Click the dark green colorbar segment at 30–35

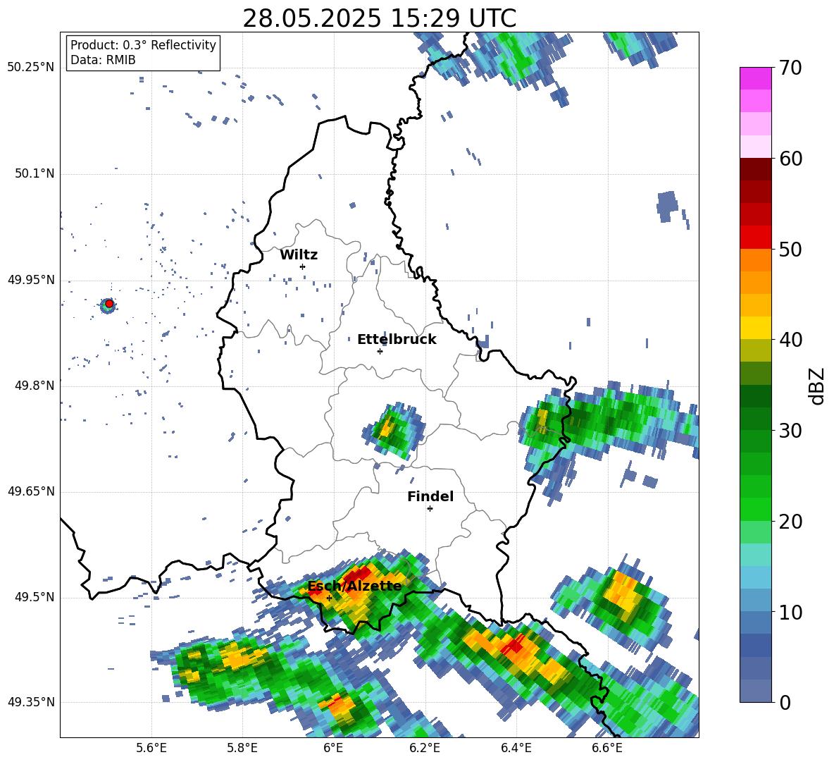pos(755,396)
